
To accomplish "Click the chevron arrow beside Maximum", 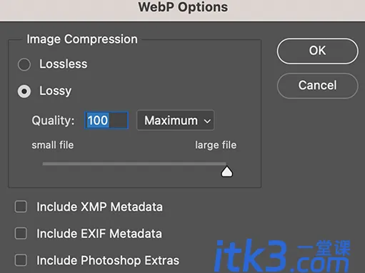I will tap(207, 121).
